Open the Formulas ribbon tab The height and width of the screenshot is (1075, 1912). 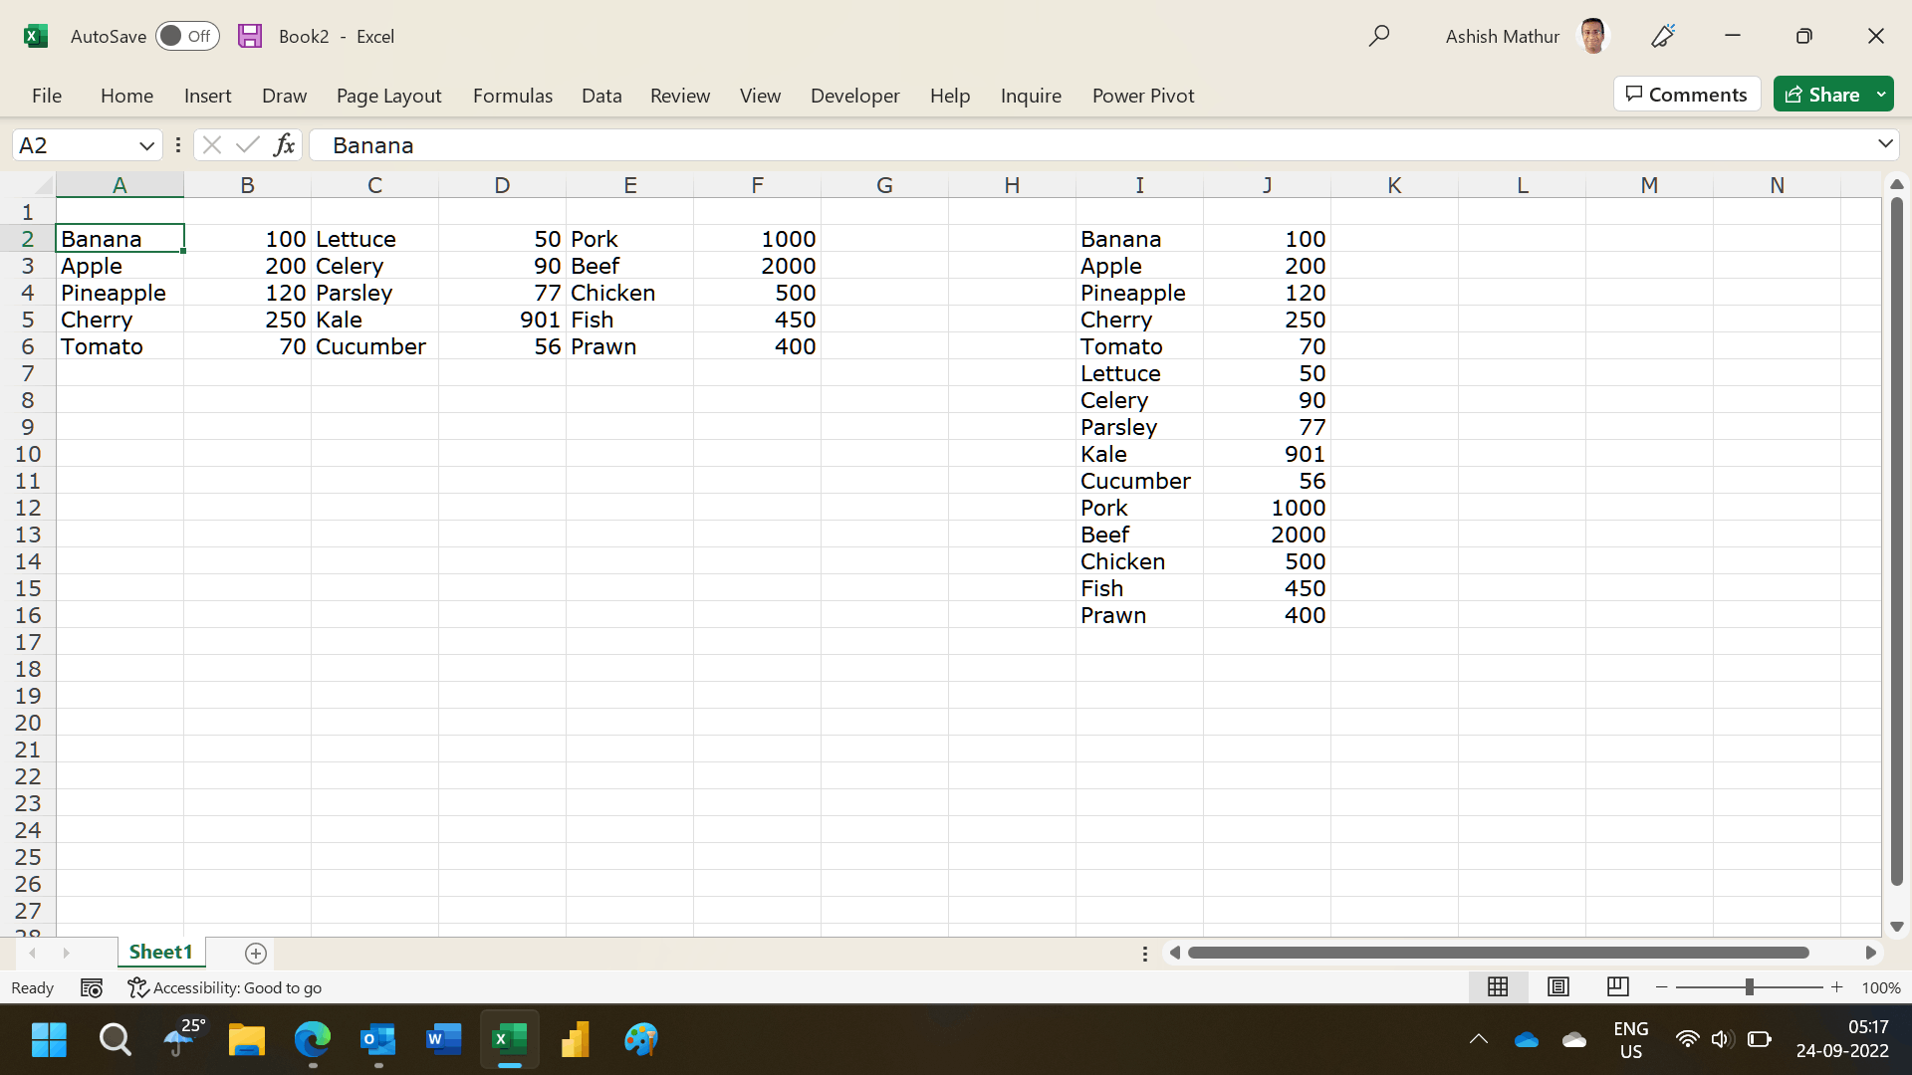tap(512, 96)
